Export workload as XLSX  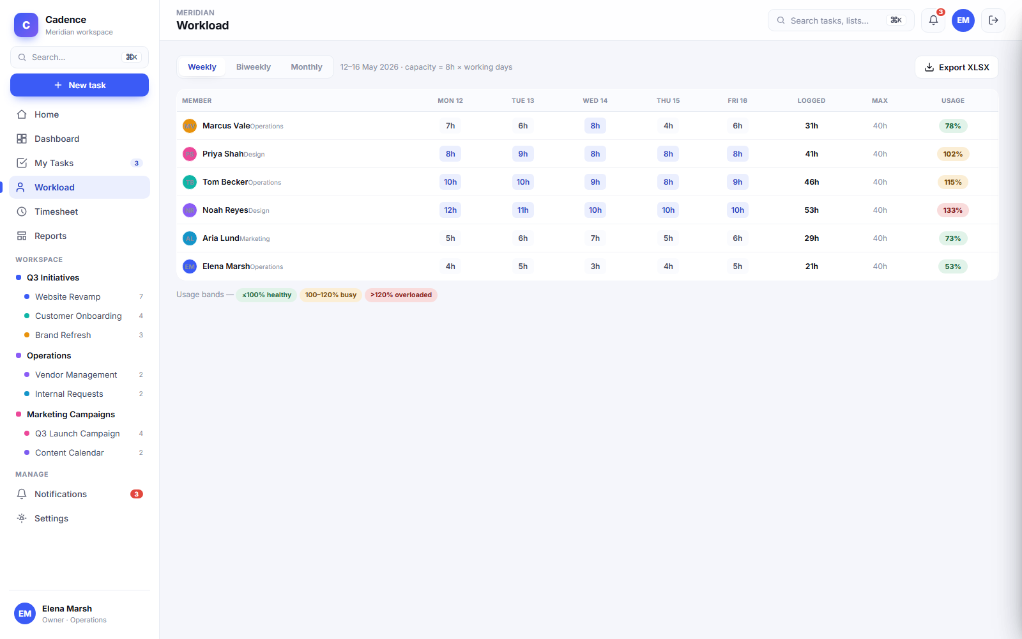(957, 67)
